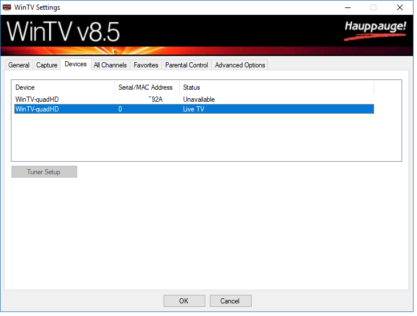Viewport: 417px width, 316px height.
Task: Click the Serial/MAC Address column header
Action: point(147,87)
